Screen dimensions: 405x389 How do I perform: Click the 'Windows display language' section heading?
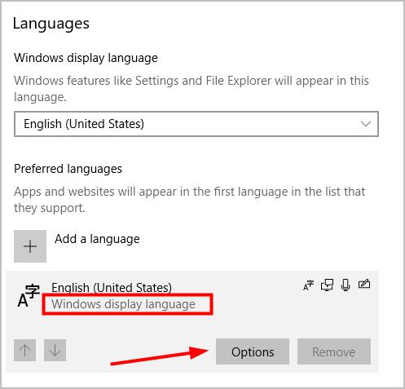tap(86, 58)
